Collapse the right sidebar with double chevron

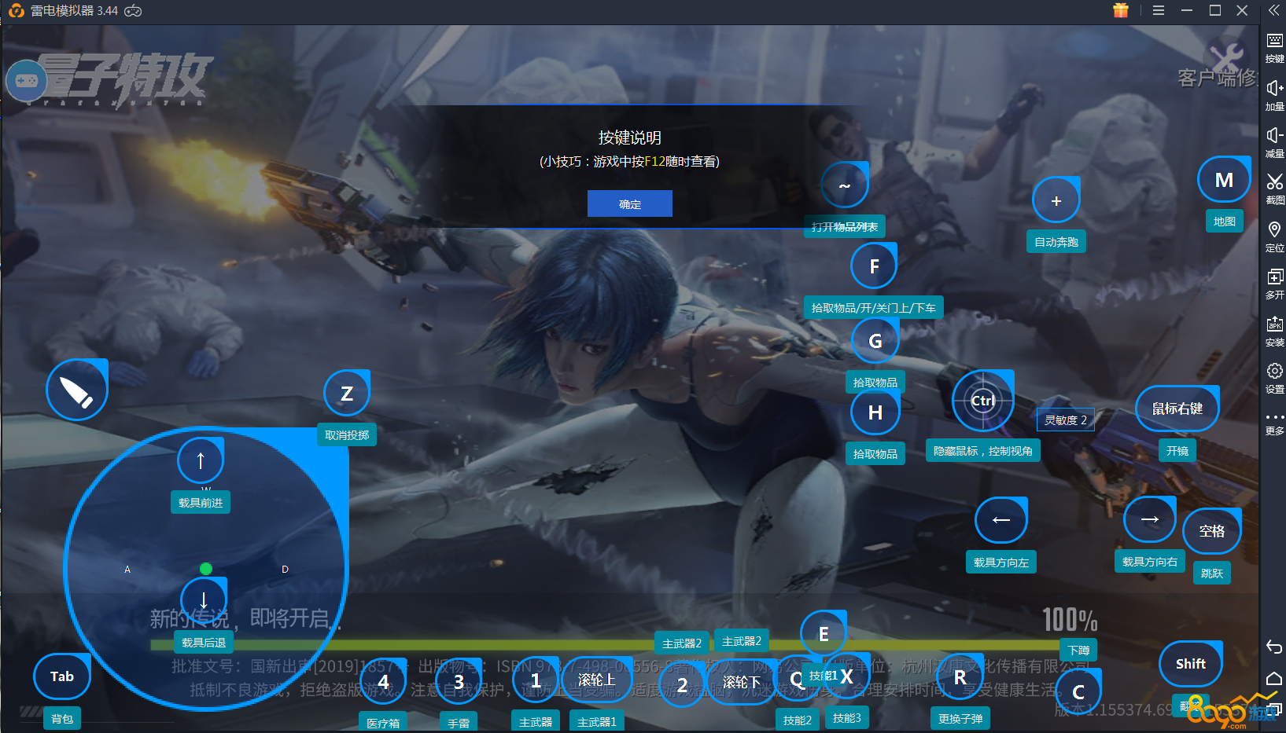pos(1273,11)
